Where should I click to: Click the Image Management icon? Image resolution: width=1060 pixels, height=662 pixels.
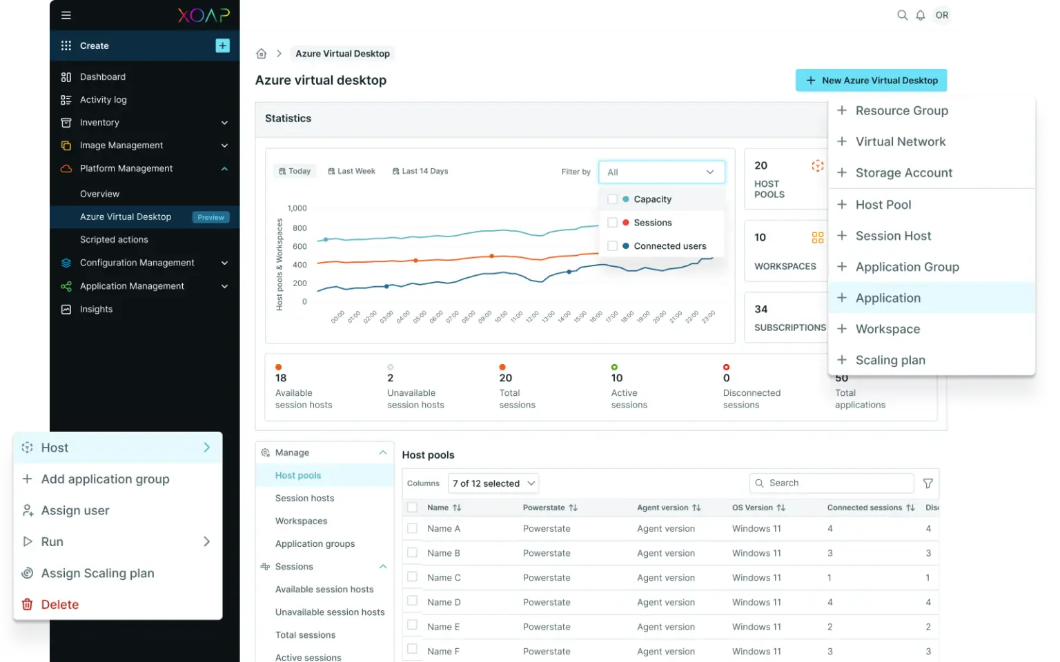click(x=66, y=146)
